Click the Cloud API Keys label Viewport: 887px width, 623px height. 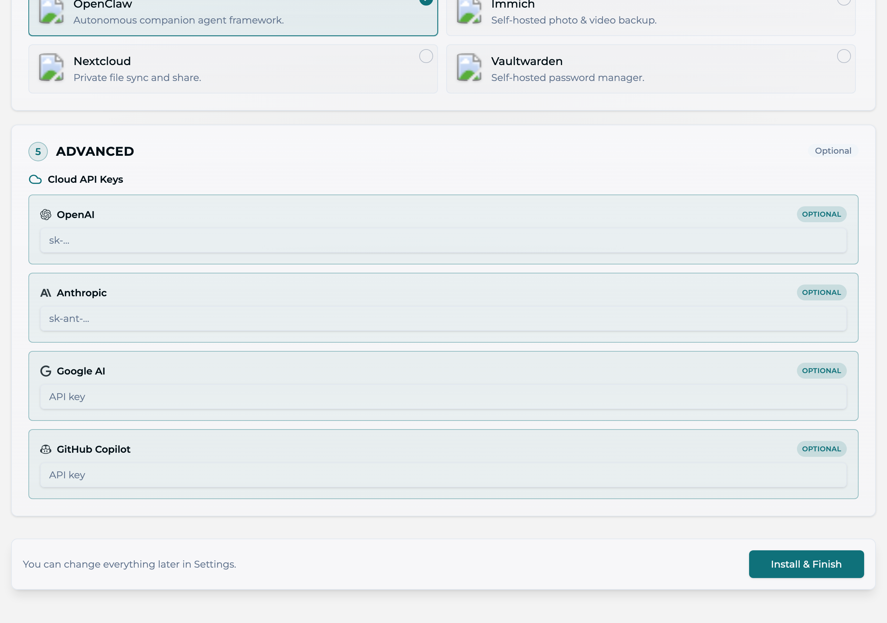[85, 180]
